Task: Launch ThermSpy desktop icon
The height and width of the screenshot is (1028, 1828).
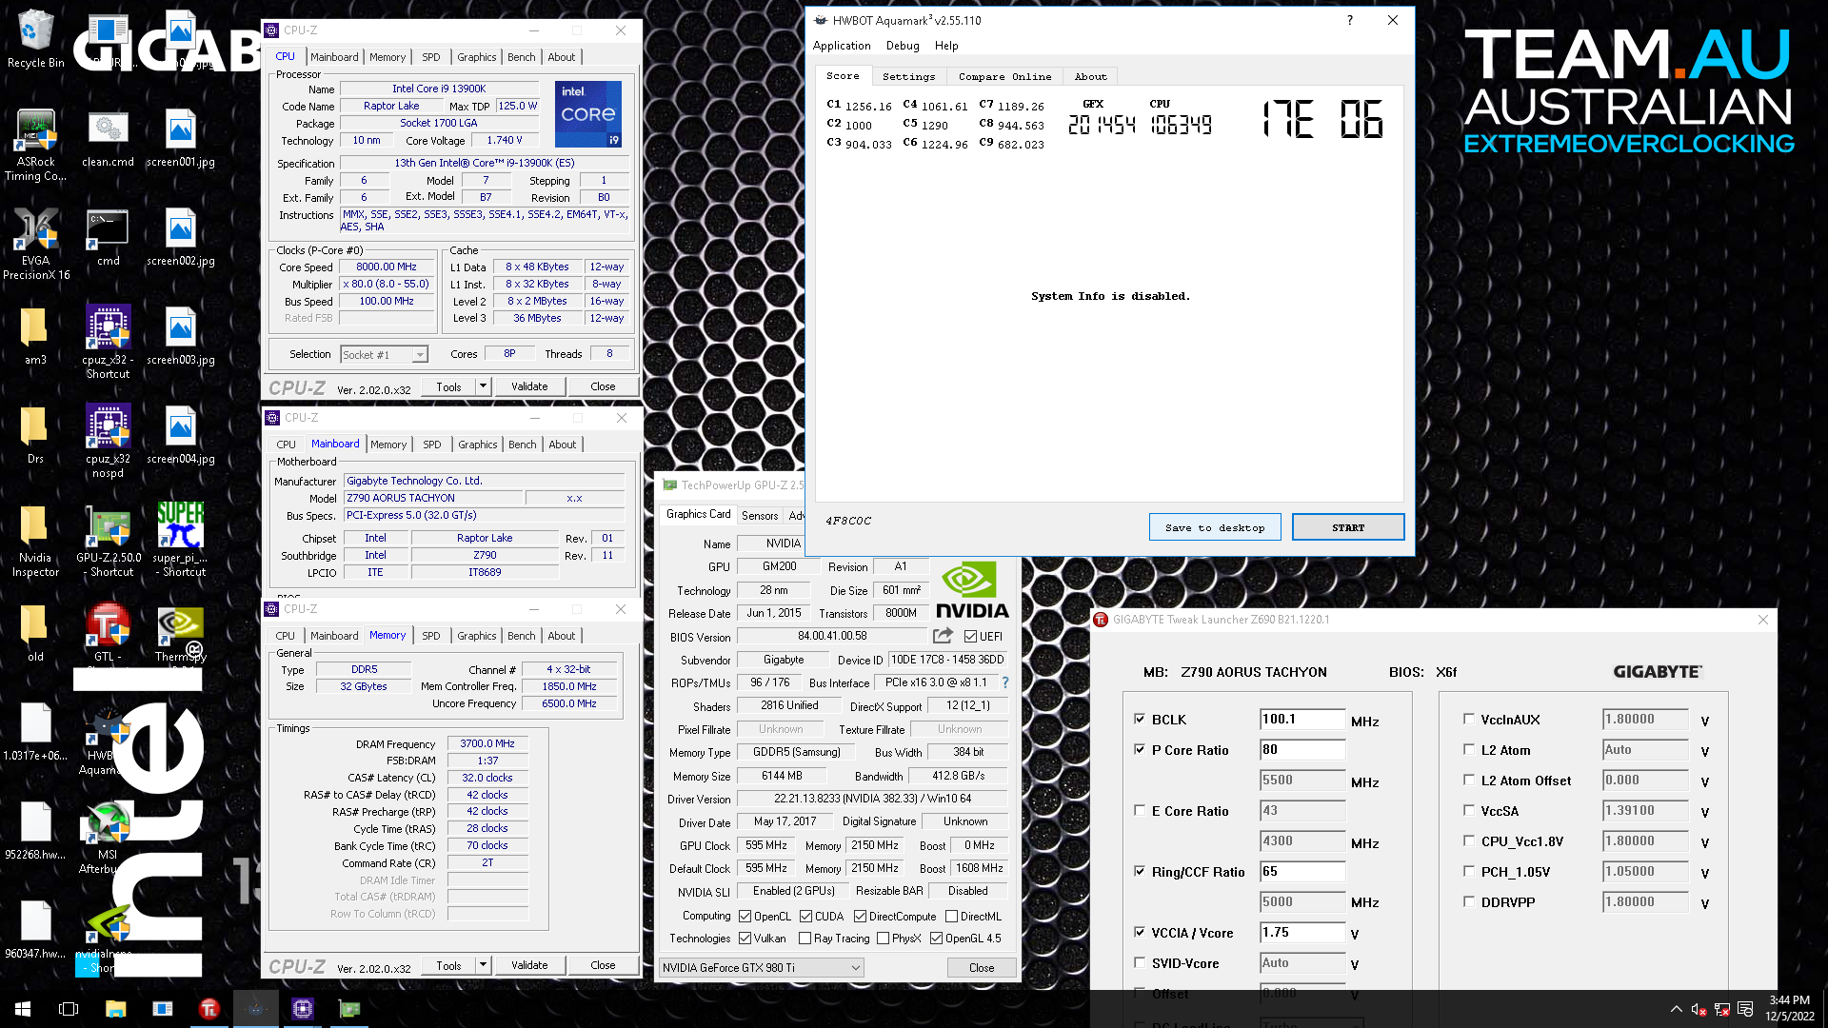Action: click(x=180, y=633)
